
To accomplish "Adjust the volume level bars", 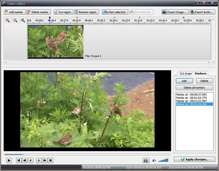I will pyautogui.click(x=163, y=160).
